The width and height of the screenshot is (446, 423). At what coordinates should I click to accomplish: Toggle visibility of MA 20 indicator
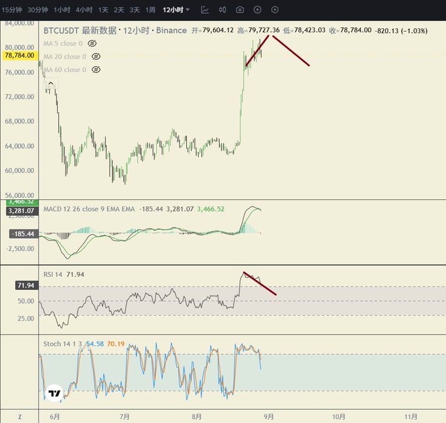(96, 56)
